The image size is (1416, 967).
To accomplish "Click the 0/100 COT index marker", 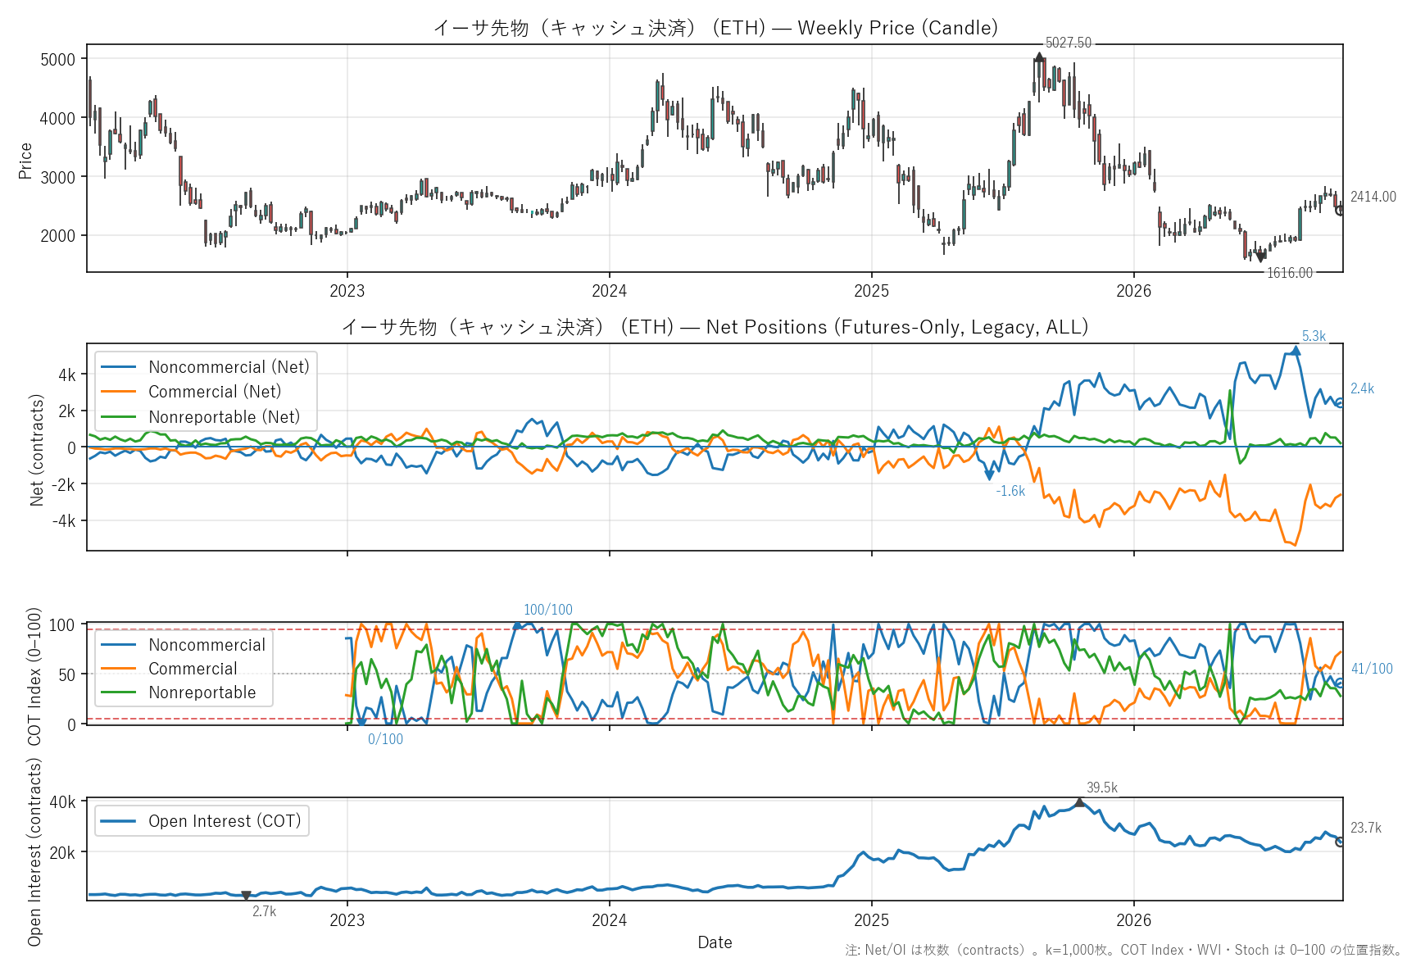I will tap(361, 723).
